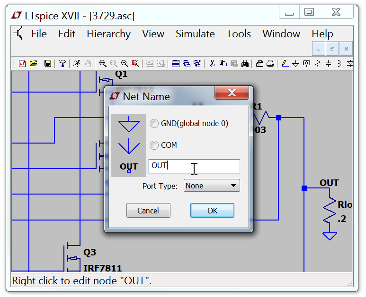Open the Hierarchy menu
The width and height of the screenshot is (366, 297).
(108, 34)
